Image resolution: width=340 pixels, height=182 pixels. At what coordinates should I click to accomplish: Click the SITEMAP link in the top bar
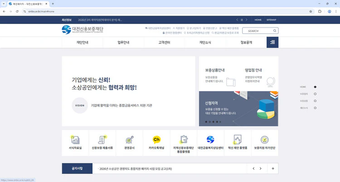tap(271, 20)
